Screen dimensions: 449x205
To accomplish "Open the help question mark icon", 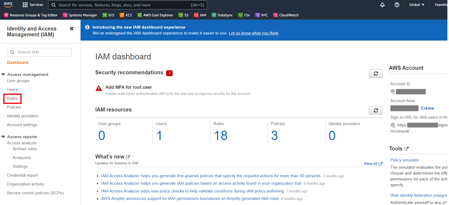I will pyautogui.click(x=397, y=5).
